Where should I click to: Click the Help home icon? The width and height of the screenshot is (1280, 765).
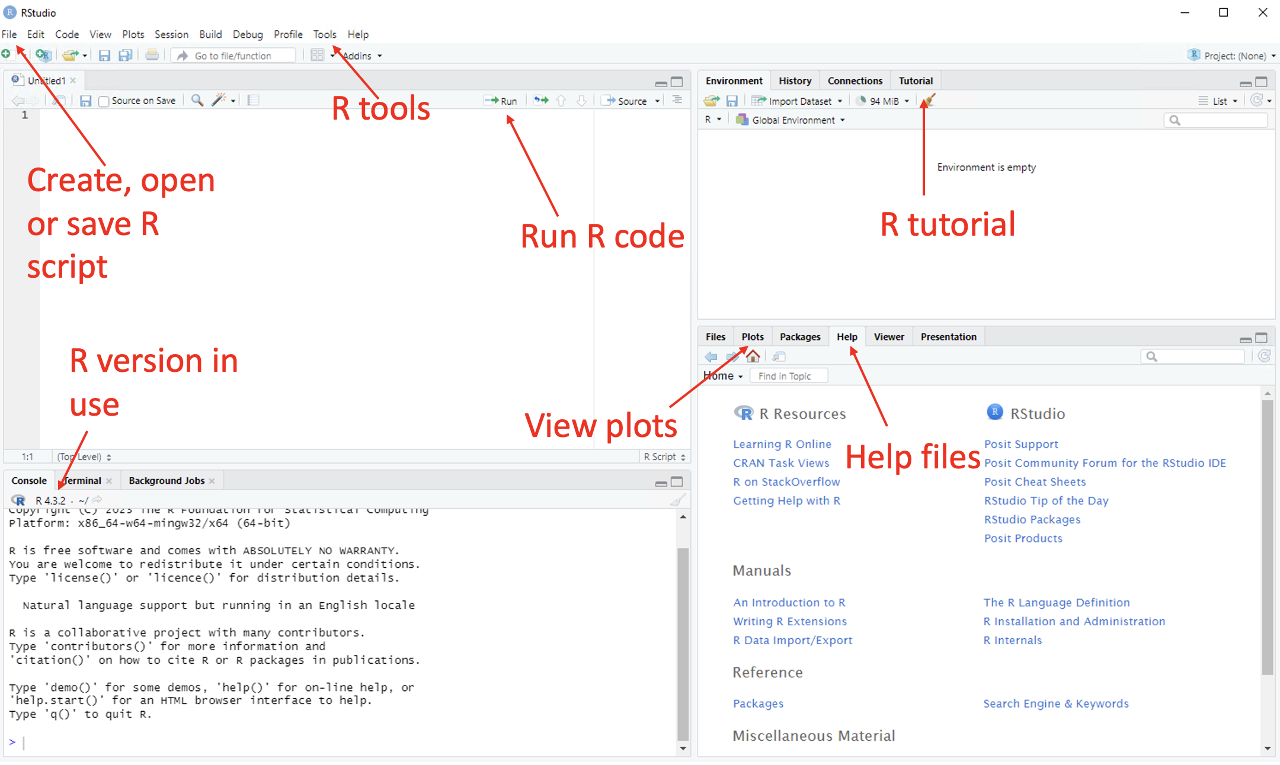coord(753,356)
